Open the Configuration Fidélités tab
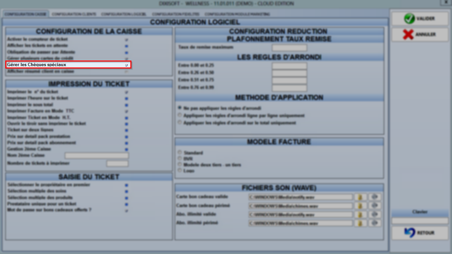The width and height of the screenshot is (452, 254). [176, 14]
